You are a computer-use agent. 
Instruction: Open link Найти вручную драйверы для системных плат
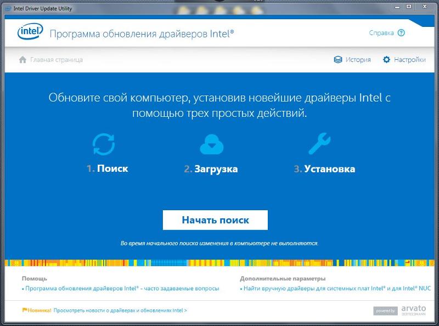tap(337, 288)
